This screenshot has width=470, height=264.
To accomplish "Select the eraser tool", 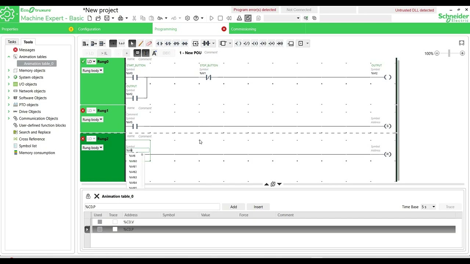I will [149, 43].
